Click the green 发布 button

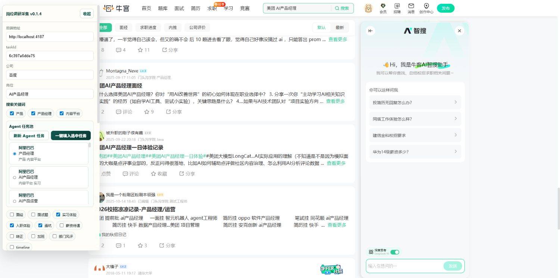[446, 8]
